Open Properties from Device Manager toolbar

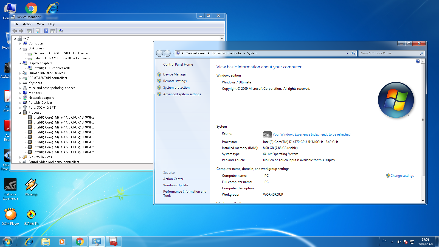[x=38, y=31]
